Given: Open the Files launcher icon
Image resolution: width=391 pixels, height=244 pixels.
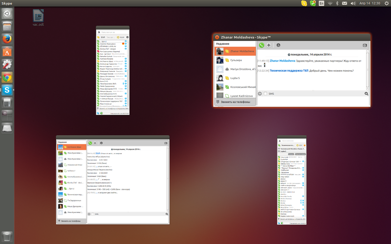Looking at the screenshot, I should coord(7,26).
